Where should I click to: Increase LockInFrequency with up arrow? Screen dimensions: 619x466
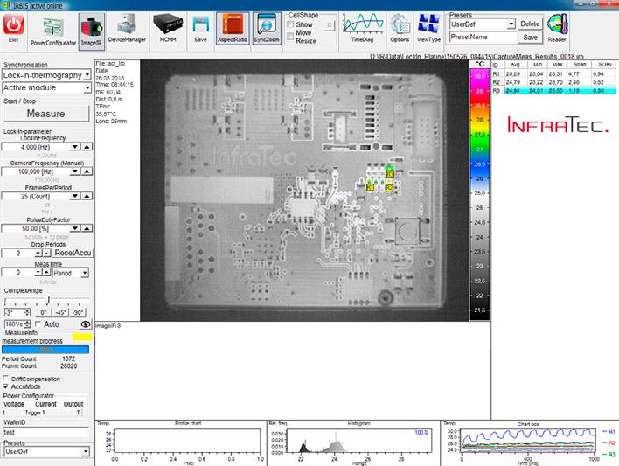point(87,147)
